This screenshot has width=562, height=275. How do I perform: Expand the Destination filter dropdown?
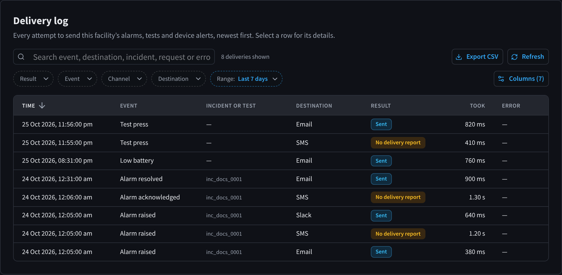179,79
